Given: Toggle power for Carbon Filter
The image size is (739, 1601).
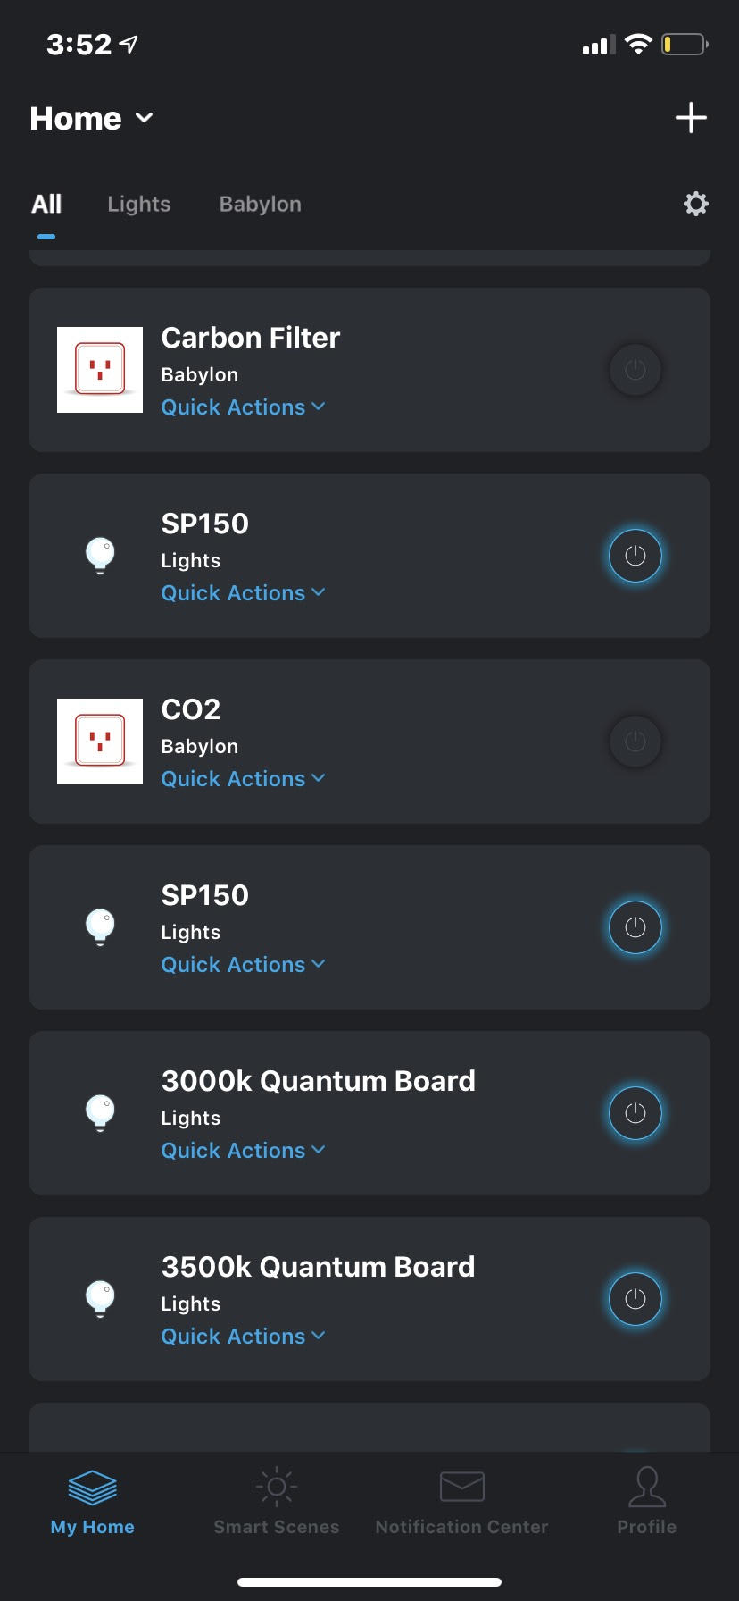Looking at the screenshot, I should 635,370.
